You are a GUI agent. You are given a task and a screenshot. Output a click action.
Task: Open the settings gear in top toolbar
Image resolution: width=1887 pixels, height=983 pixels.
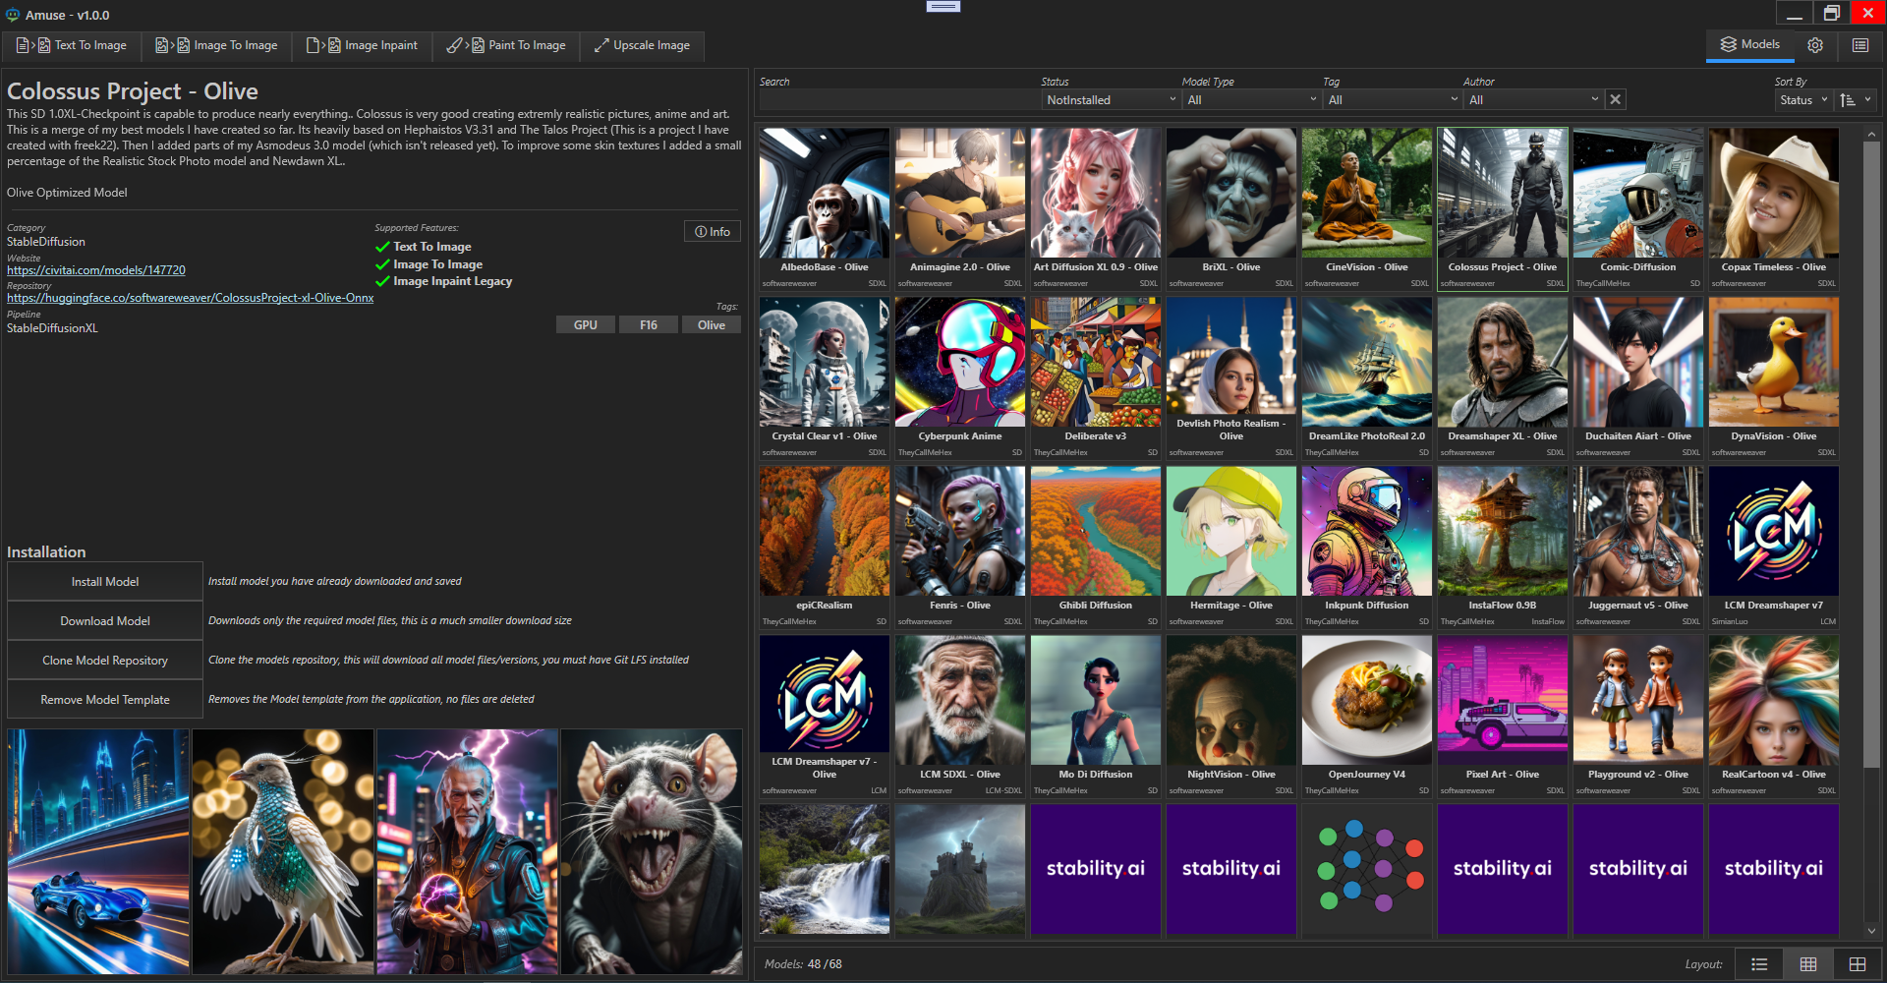click(1815, 45)
